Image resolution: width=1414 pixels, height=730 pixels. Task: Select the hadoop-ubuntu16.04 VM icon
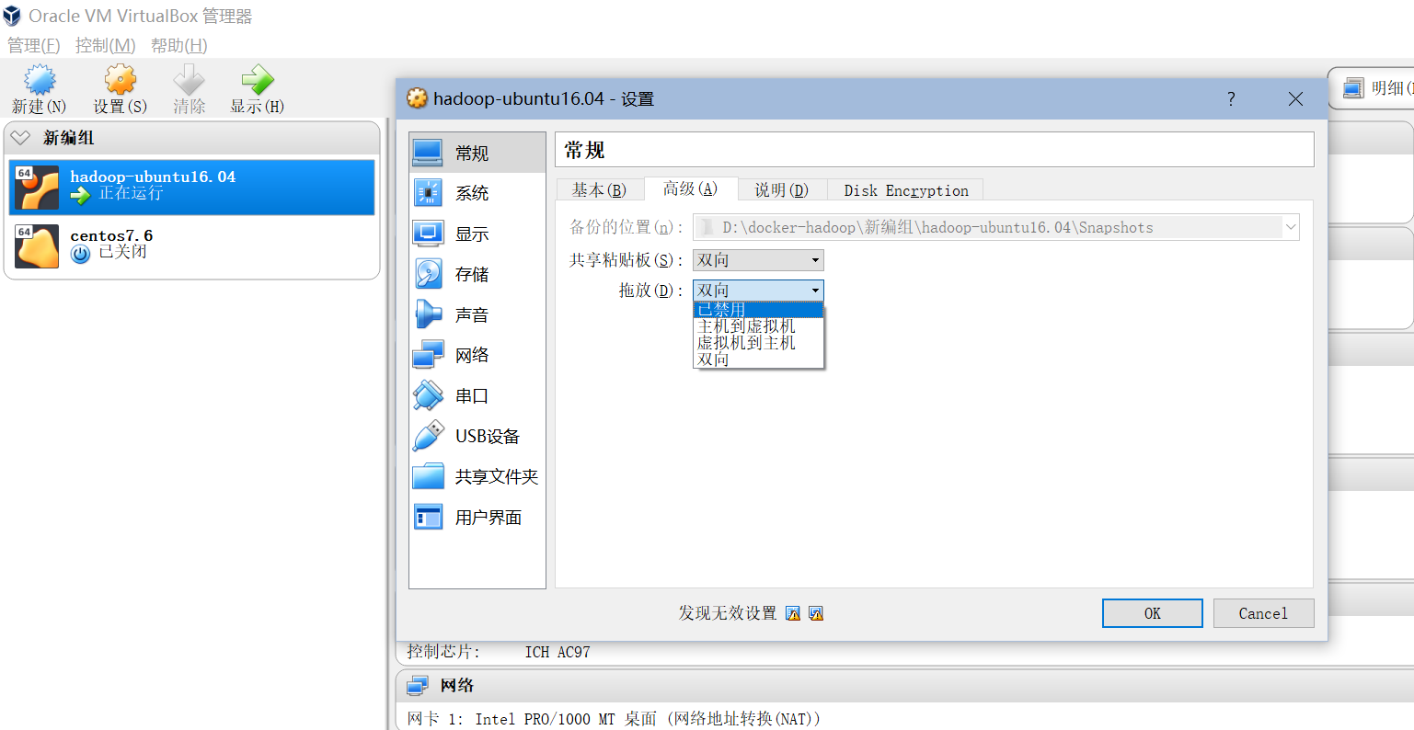pyautogui.click(x=37, y=188)
